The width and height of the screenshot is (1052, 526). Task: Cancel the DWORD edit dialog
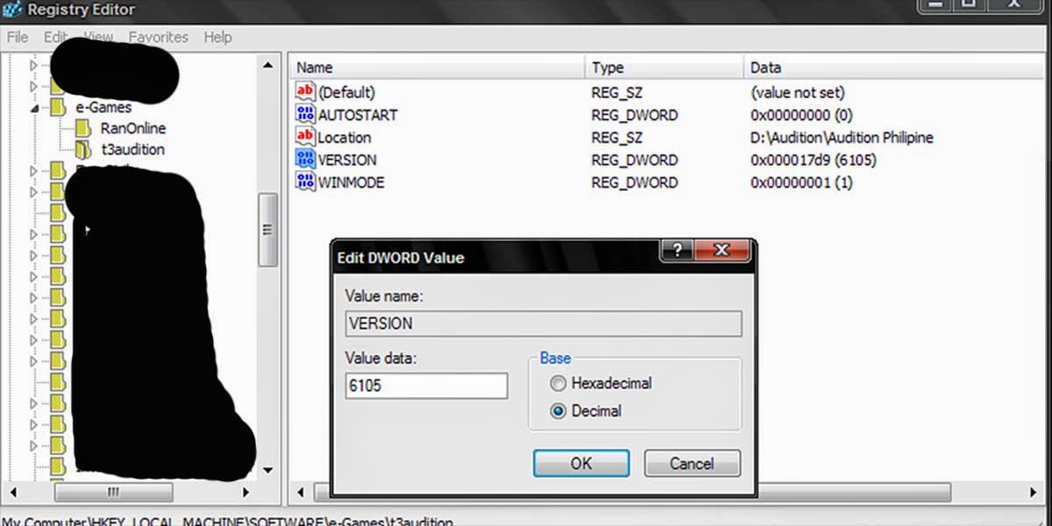693,464
